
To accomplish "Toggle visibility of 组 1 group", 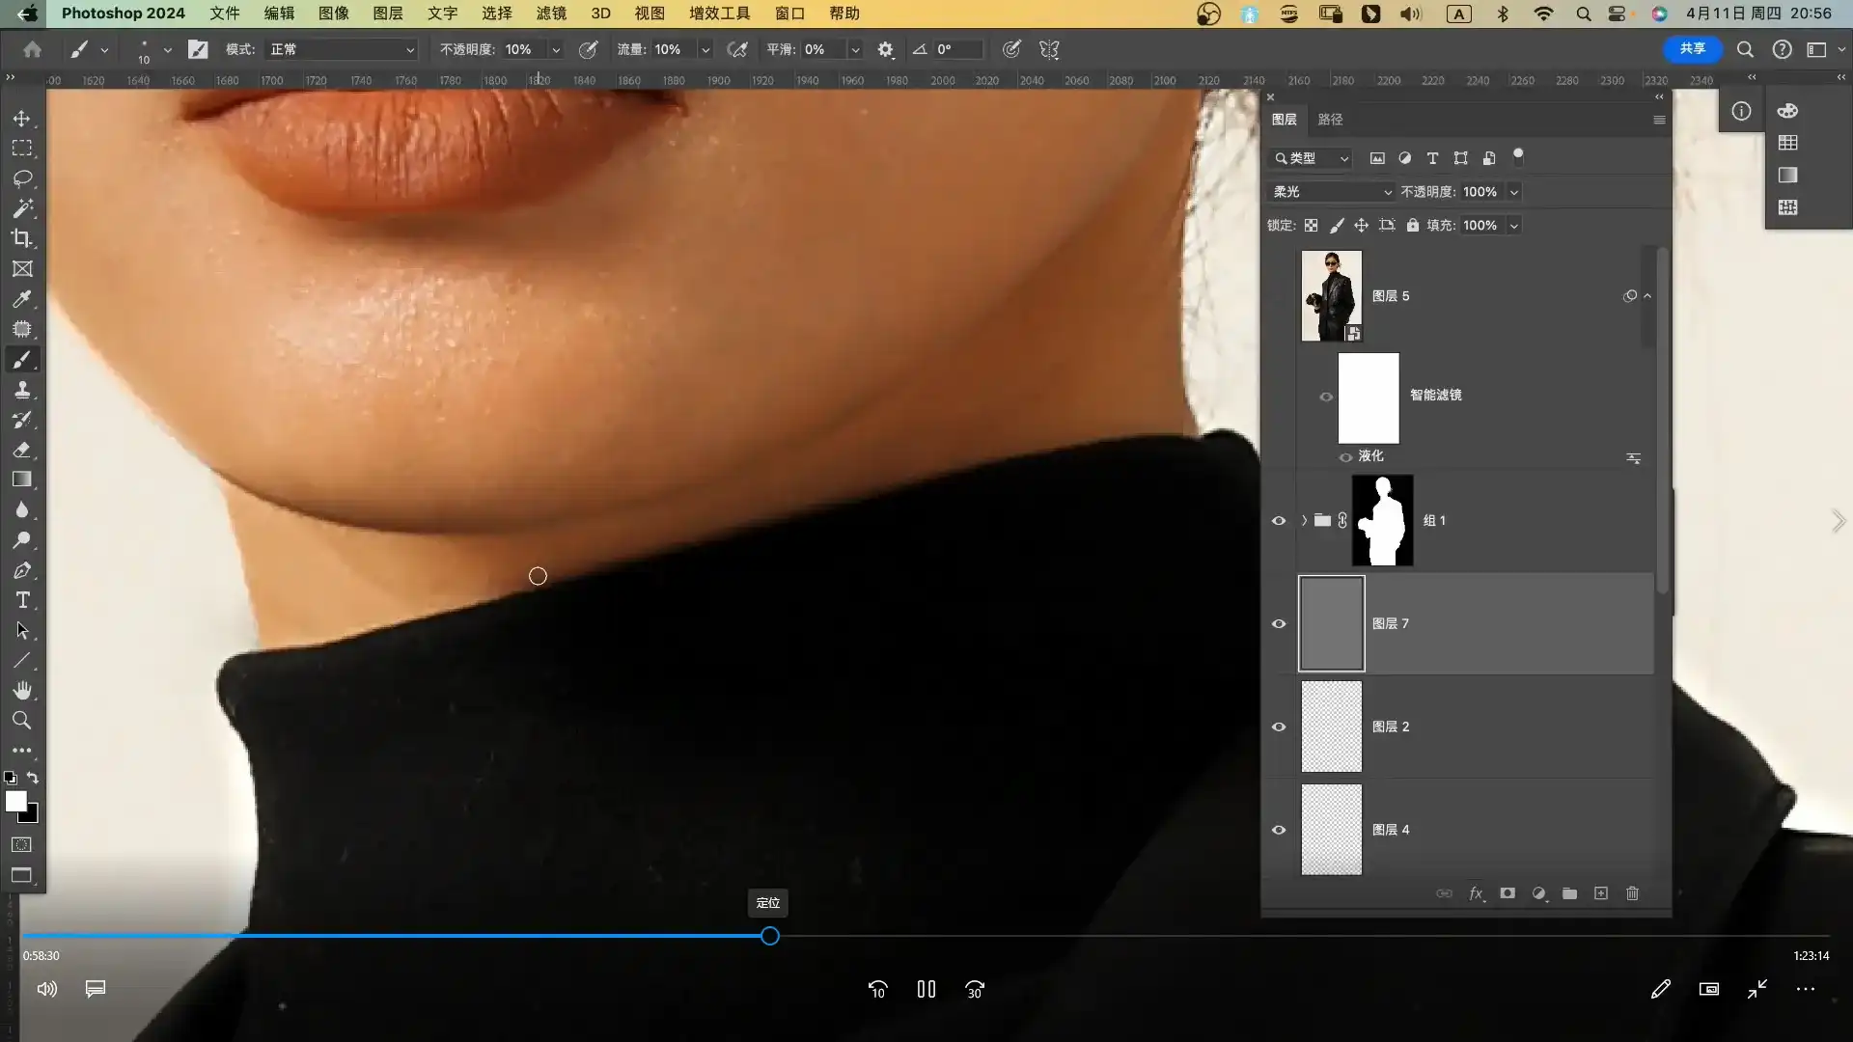I will click(1279, 521).
